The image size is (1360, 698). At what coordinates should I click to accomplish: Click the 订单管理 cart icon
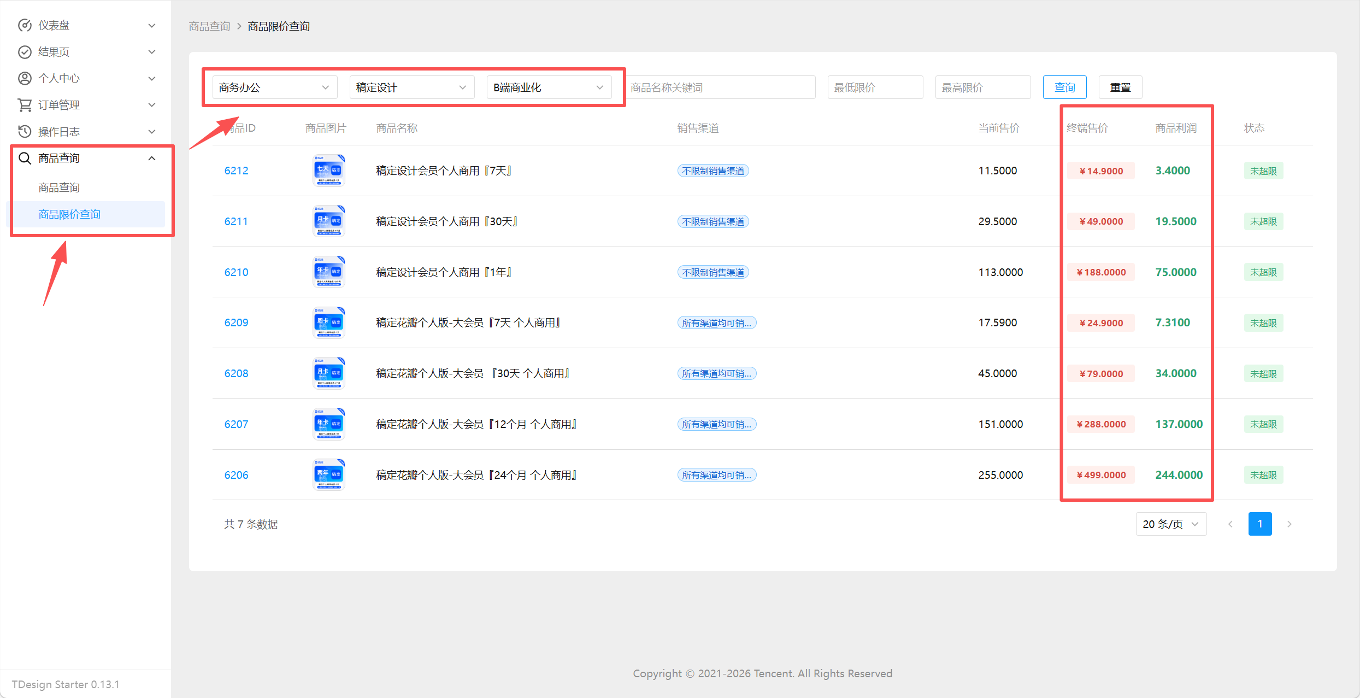[x=25, y=105]
